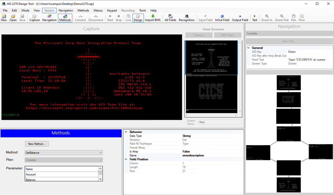Open the Tools menu
Viewport: 334px width, 195px height.
(142, 10)
